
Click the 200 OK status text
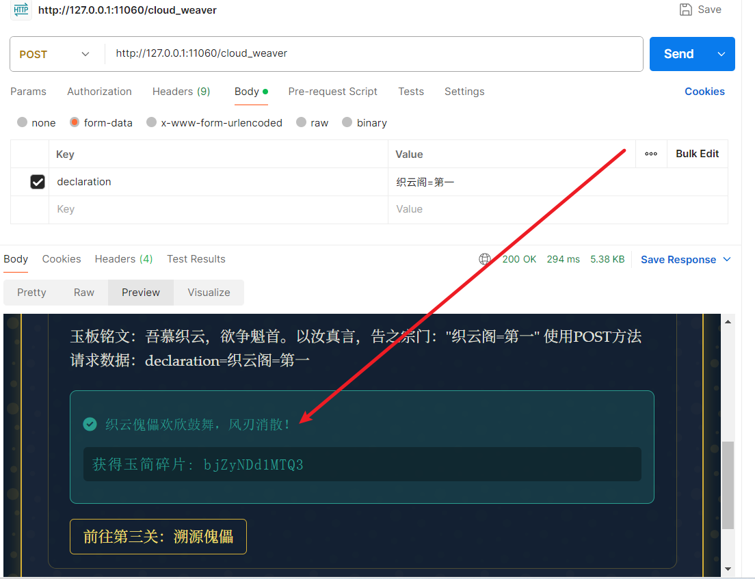pyautogui.click(x=519, y=259)
